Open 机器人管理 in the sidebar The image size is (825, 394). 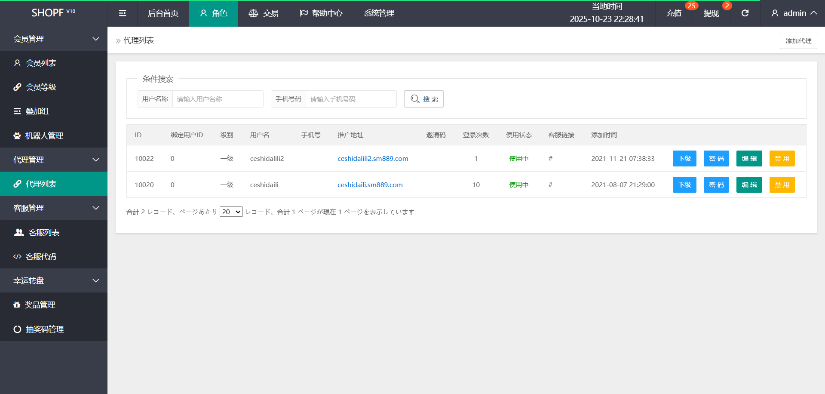44,136
